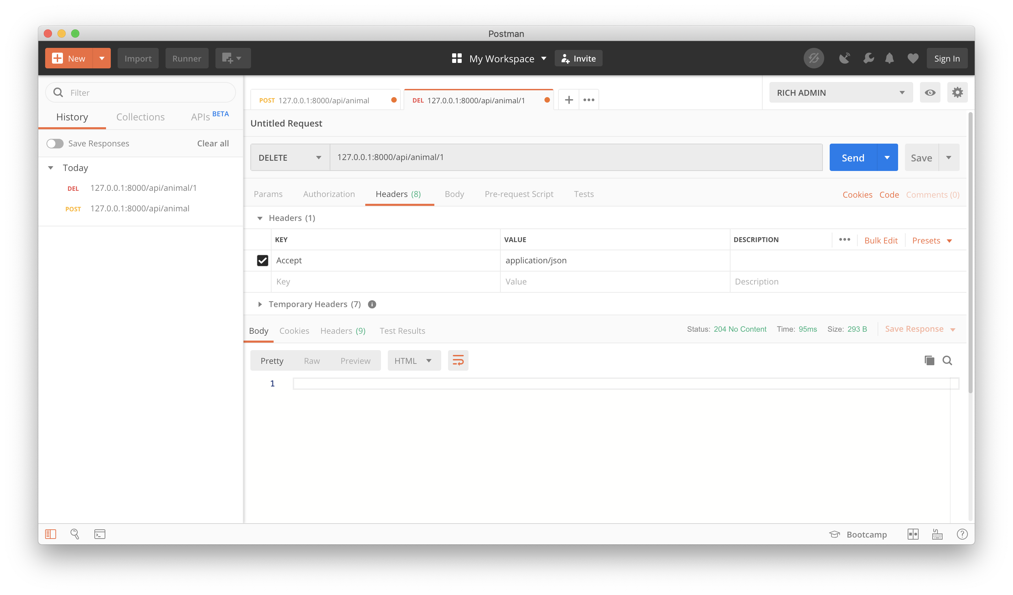Copy response body to clipboard
The height and width of the screenshot is (595, 1013).
(x=929, y=360)
